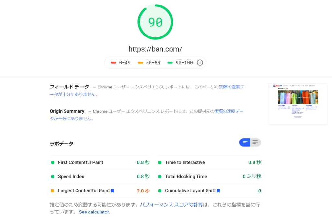Click the green dot beside Speed Index
Screen dimensions: 332x218
coord(53,177)
